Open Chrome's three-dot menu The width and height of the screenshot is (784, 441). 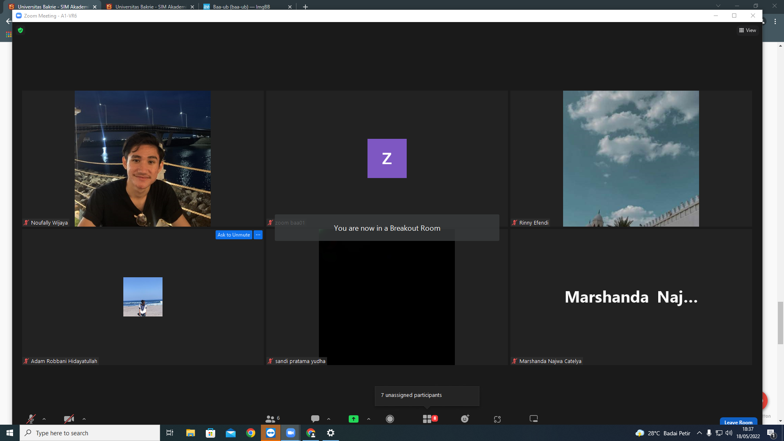click(775, 22)
